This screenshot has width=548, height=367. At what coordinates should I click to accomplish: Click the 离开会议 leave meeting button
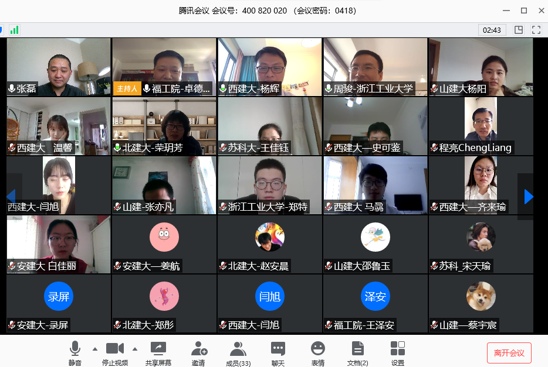pyautogui.click(x=509, y=353)
